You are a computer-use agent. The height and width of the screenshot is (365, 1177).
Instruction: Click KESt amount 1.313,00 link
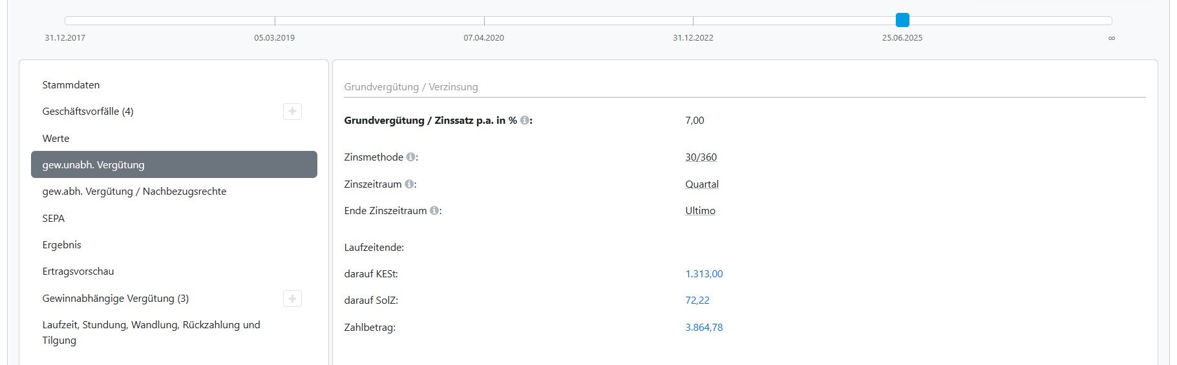[704, 274]
